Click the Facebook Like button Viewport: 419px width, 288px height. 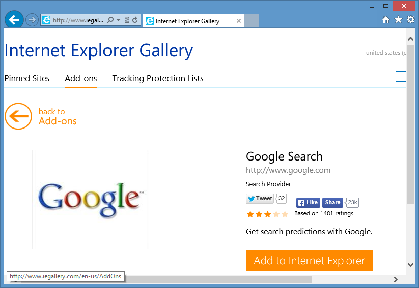308,203
